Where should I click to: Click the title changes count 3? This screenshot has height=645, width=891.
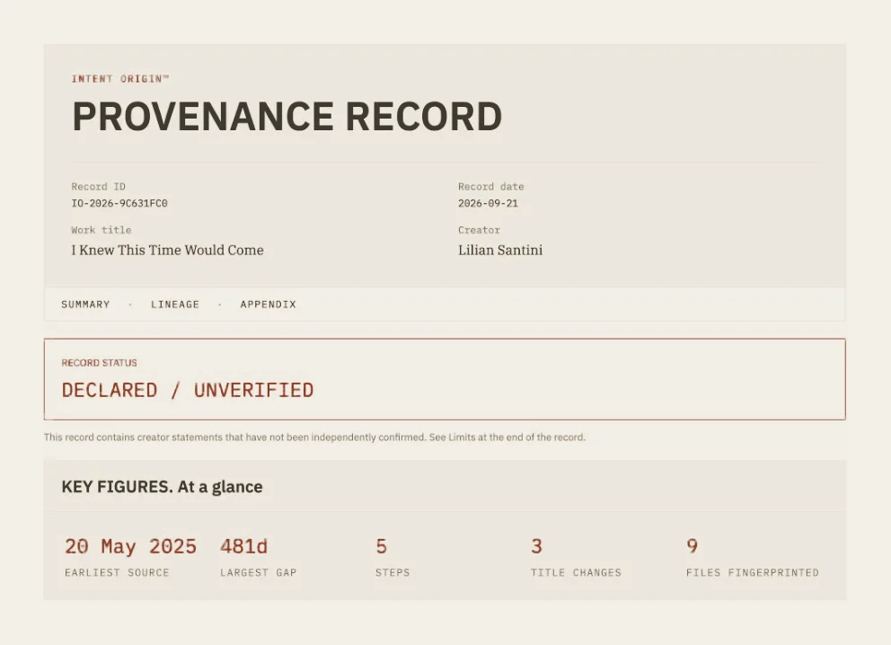click(537, 546)
